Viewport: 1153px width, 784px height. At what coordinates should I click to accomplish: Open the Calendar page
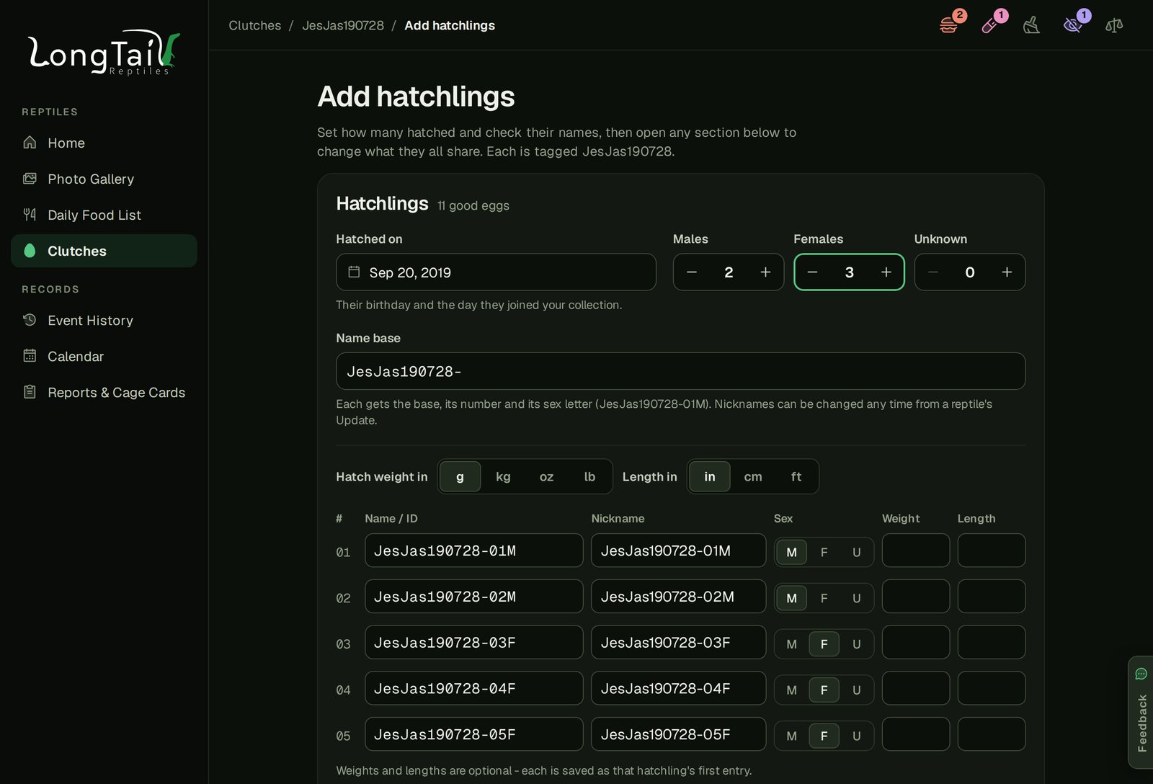click(x=104, y=356)
